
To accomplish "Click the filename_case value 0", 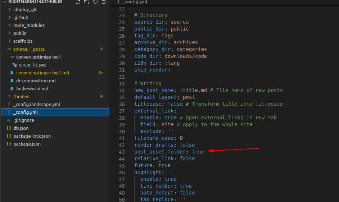I will pos(181,138).
